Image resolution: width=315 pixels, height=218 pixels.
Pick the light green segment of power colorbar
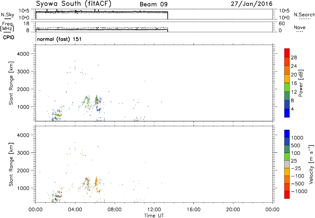287,87
